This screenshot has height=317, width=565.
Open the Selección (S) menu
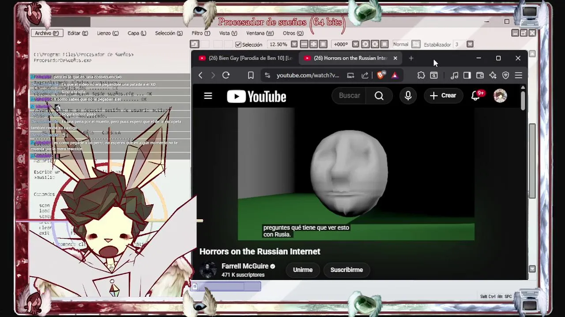click(169, 33)
